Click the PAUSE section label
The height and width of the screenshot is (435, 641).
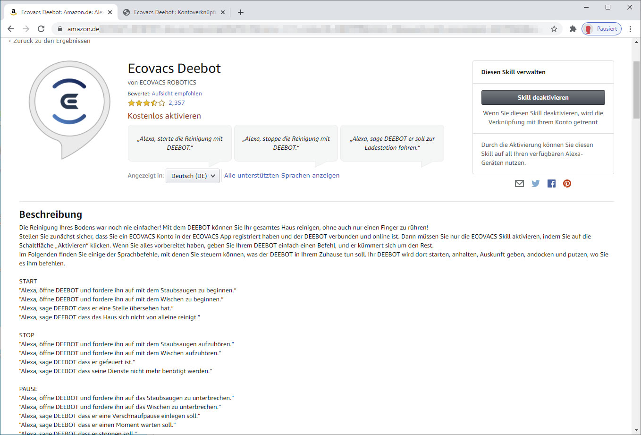28,389
